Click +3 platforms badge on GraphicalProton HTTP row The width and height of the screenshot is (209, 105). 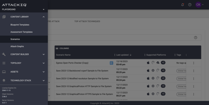(163, 86)
